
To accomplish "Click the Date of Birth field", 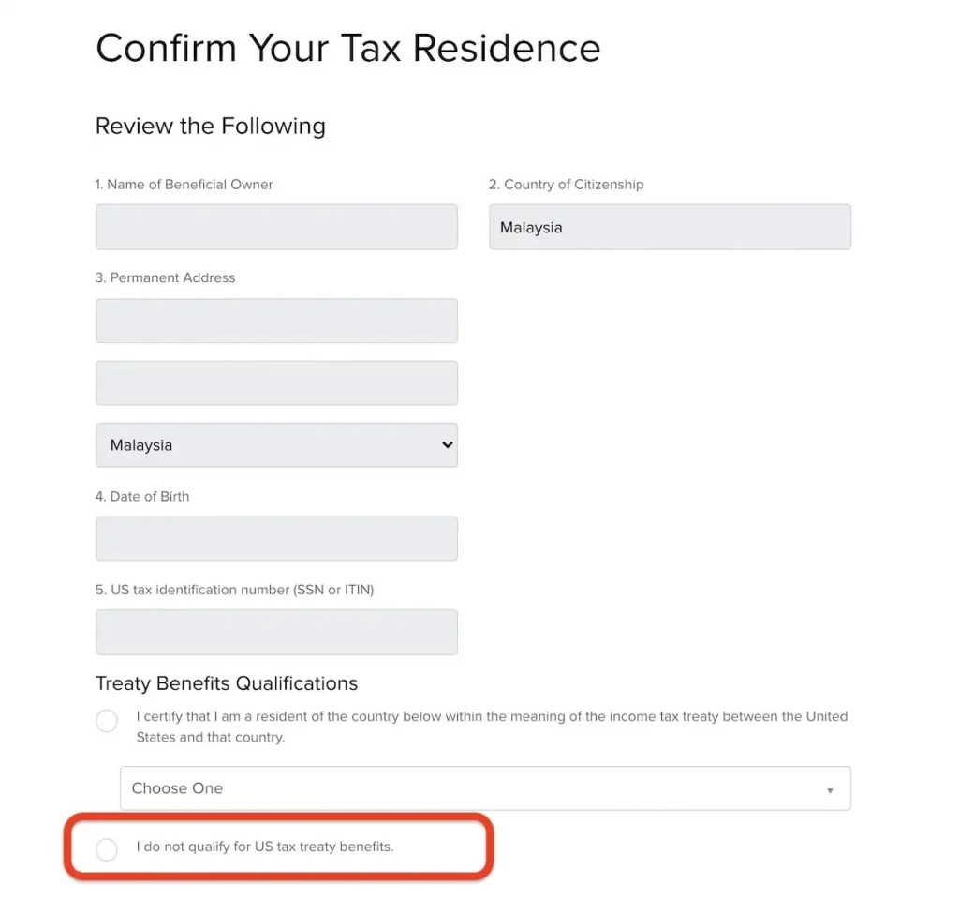I will pyautogui.click(x=276, y=538).
